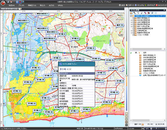
Task: Expand 地すべり防止区域 tree node
Action: 131,26
